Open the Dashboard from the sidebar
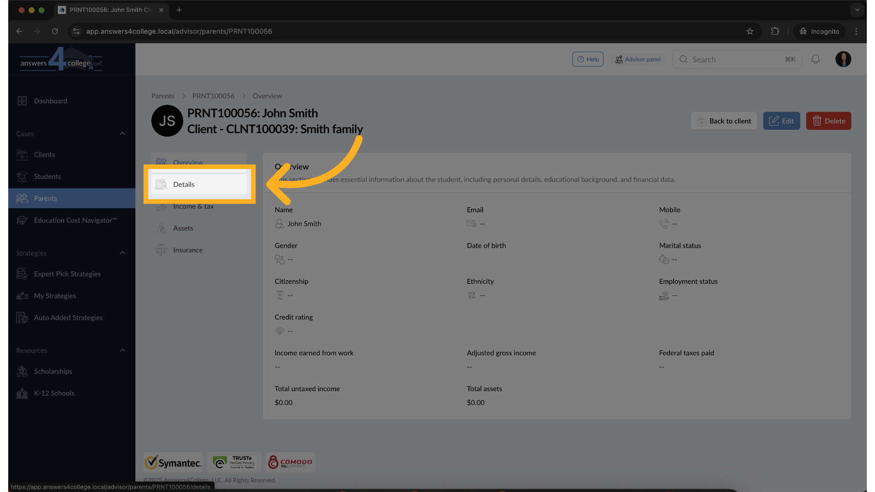 point(50,101)
